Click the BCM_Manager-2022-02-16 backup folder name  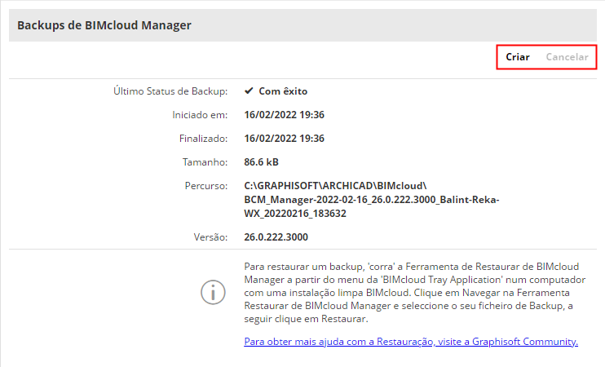click(x=371, y=200)
